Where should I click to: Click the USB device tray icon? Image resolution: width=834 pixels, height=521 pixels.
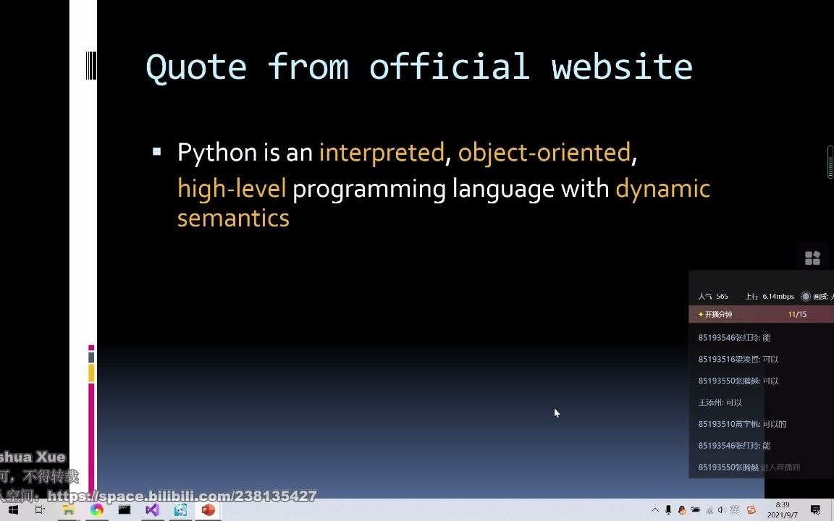pyautogui.click(x=669, y=510)
